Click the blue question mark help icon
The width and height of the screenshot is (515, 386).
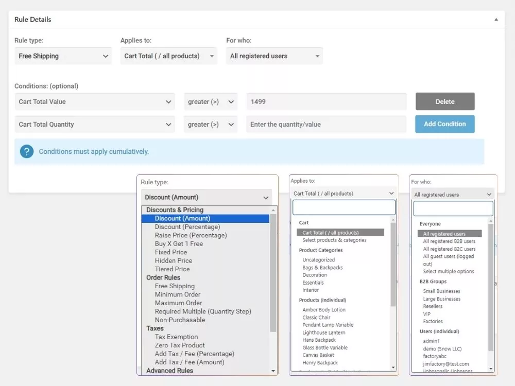[27, 151]
